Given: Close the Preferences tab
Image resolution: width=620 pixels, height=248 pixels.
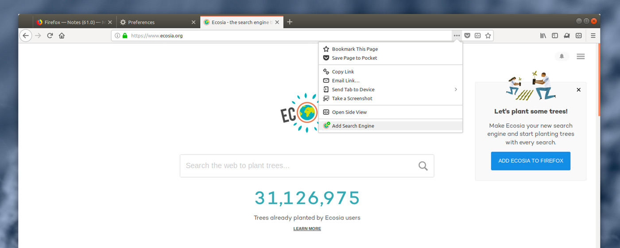Looking at the screenshot, I should click(193, 22).
